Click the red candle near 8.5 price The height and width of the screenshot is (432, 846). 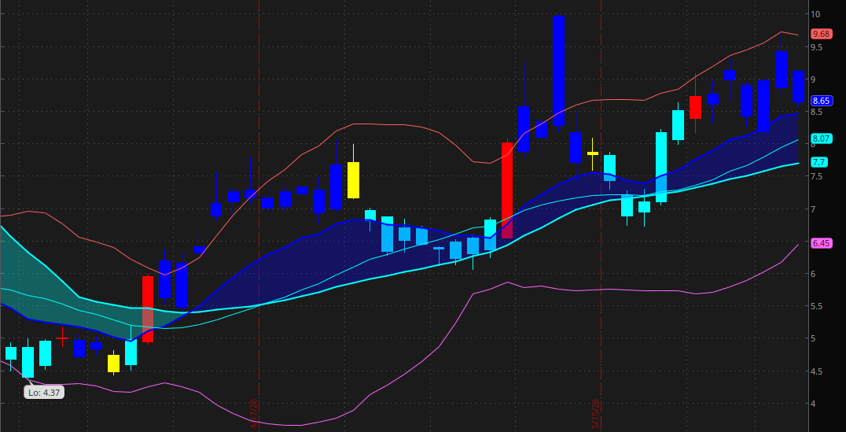[x=696, y=107]
